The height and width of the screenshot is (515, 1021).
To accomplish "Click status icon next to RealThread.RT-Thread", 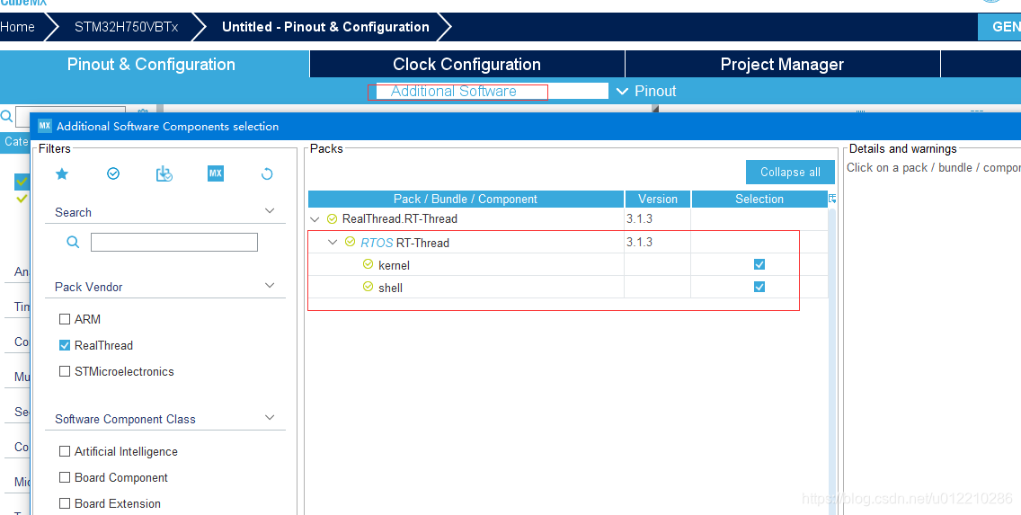I will 332,218.
